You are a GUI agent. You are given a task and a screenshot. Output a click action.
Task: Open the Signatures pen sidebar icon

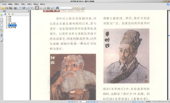pyautogui.click(x=2, y=40)
